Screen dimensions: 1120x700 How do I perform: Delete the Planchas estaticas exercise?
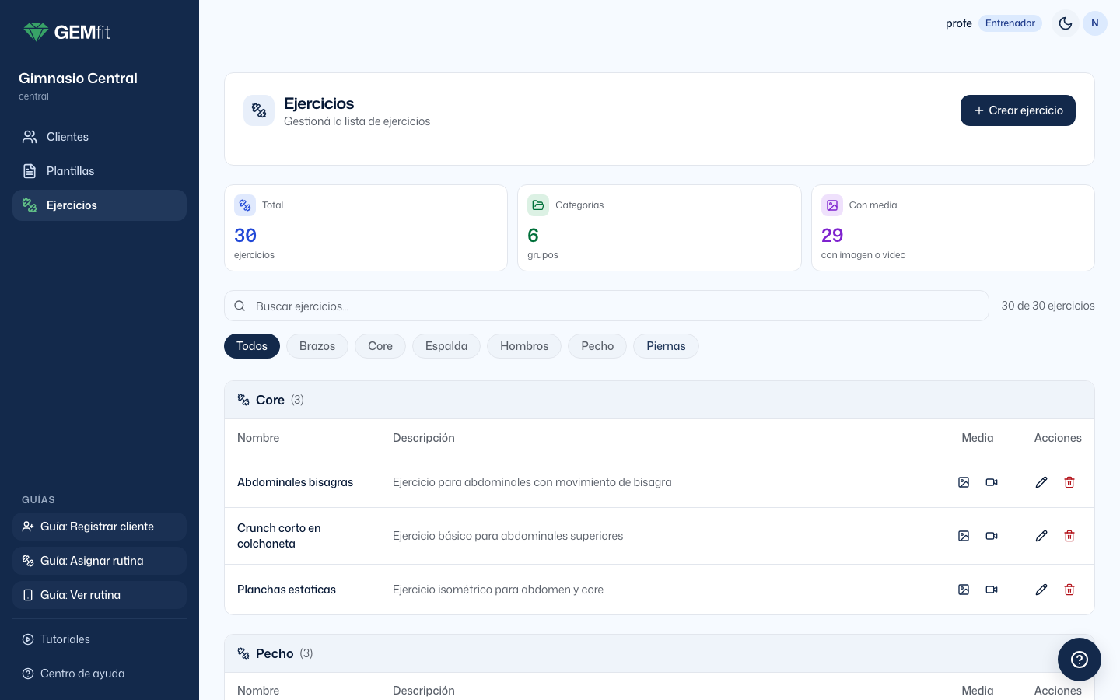click(1069, 590)
